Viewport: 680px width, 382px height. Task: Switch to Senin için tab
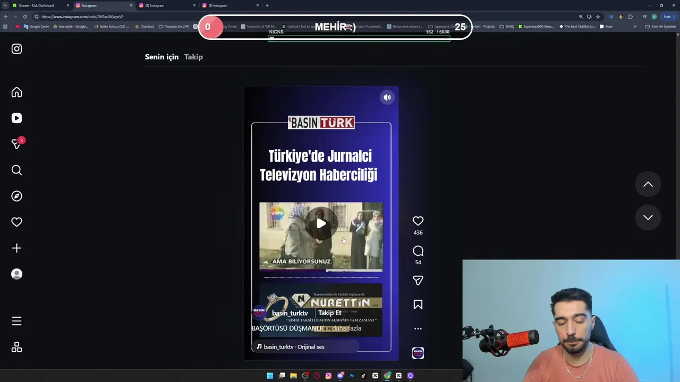tap(161, 57)
